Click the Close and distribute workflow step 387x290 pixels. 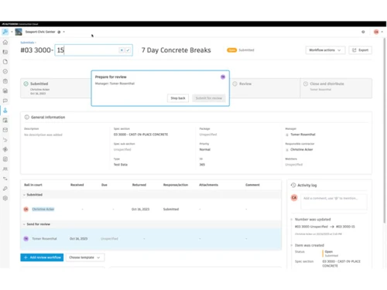click(336, 88)
